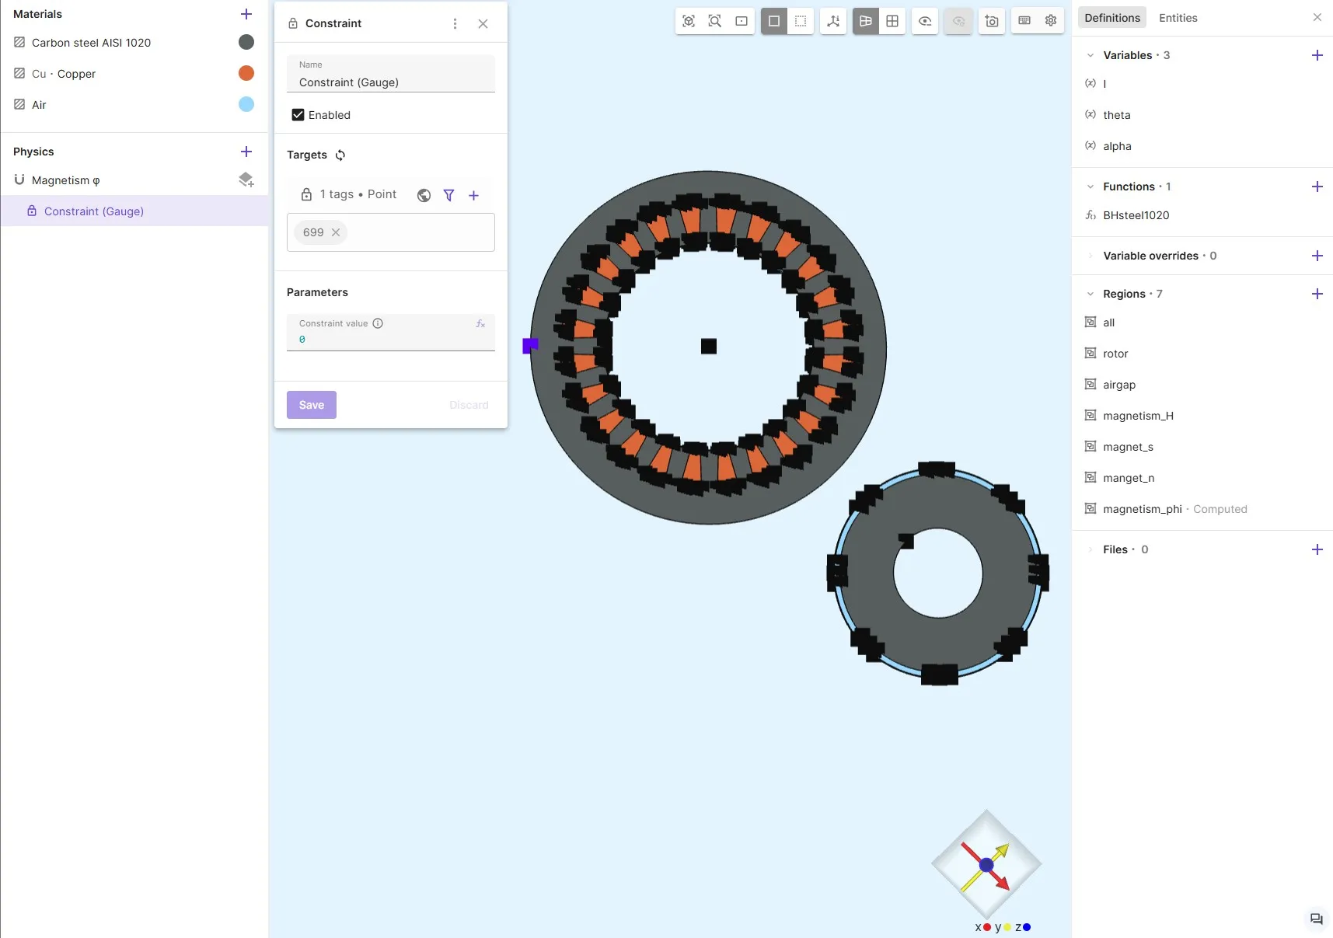Image resolution: width=1333 pixels, height=938 pixels.
Task: Expand the Files section
Action: (1090, 549)
